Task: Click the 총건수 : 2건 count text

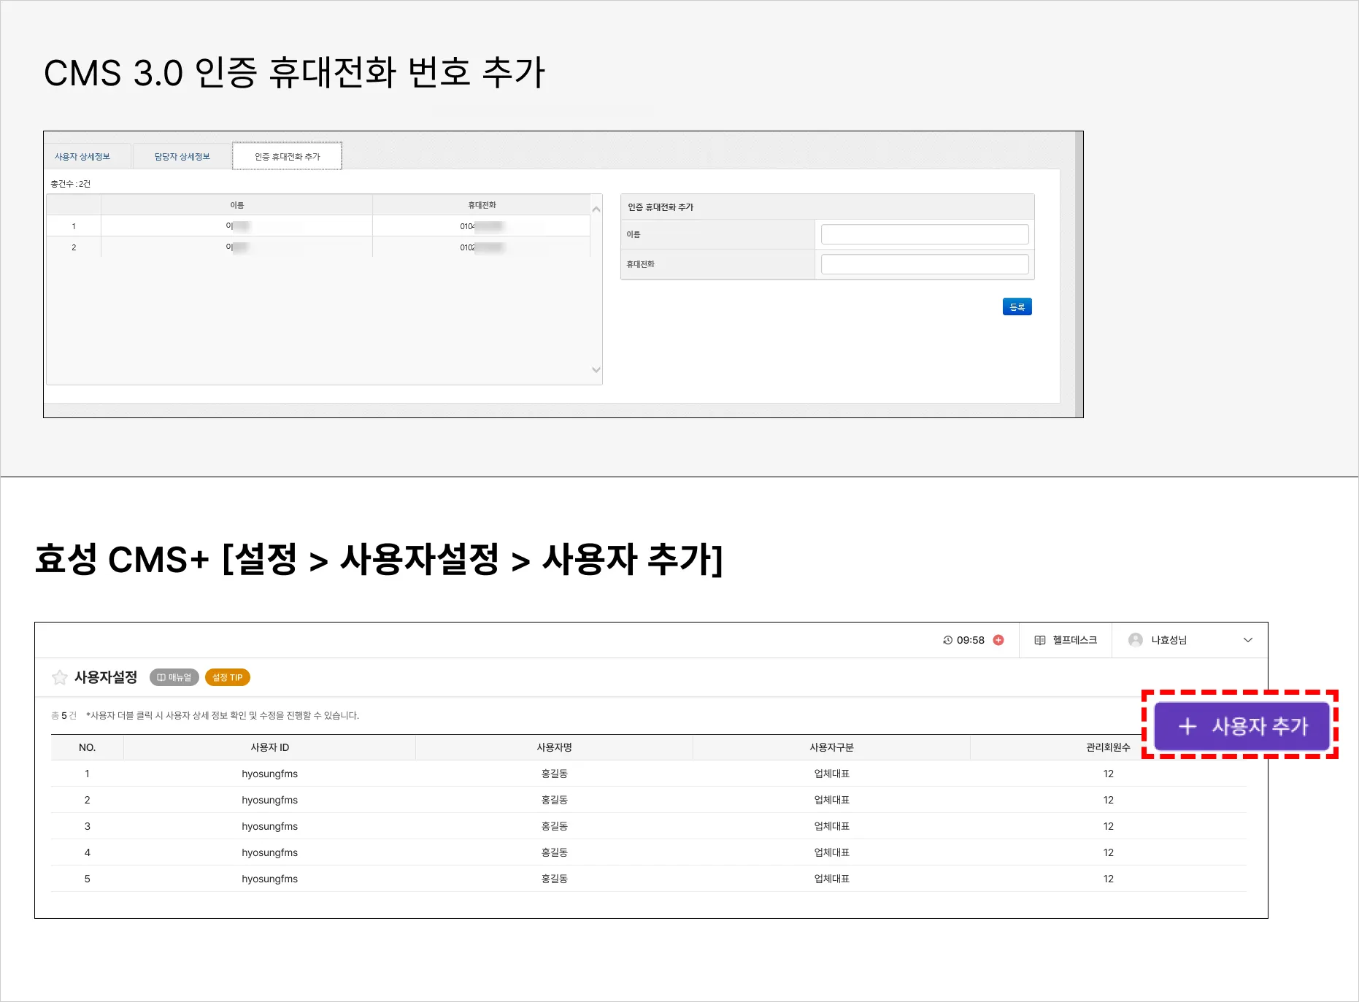Action: click(x=70, y=184)
